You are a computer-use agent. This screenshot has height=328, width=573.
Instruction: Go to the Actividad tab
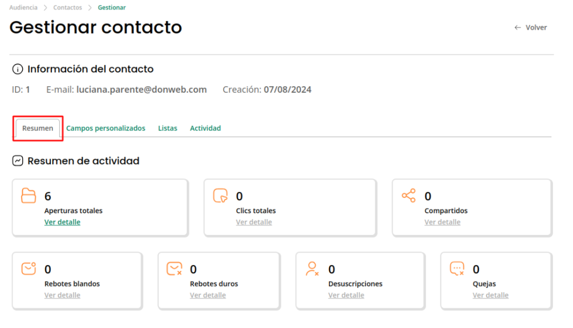tap(205, 128)
